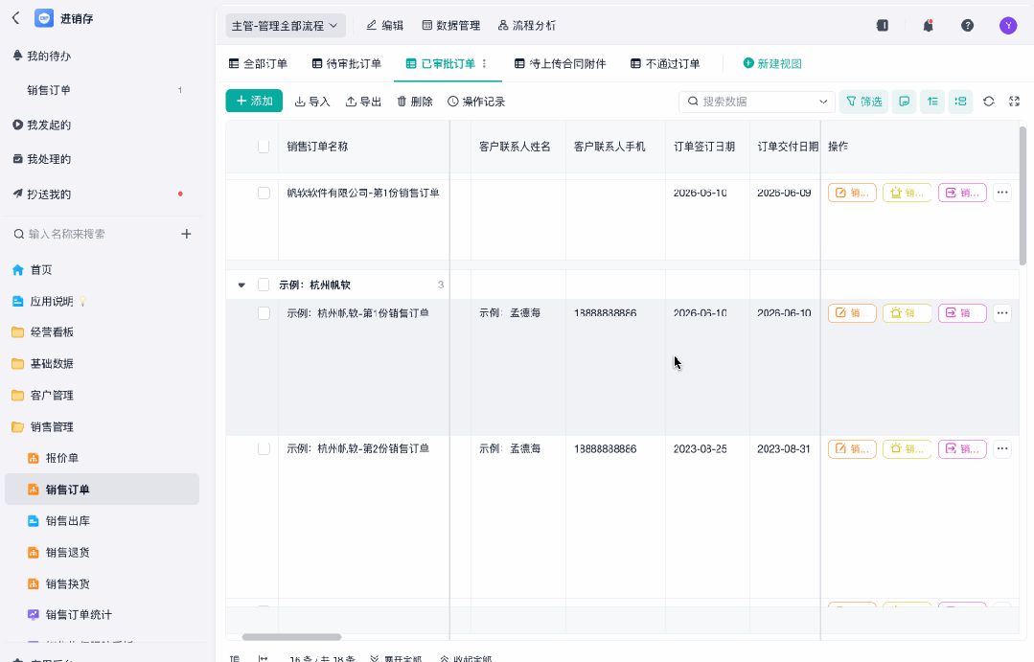Open the notification bell in the top bar
Image resolution: width=1034 pixels, height=662 pixels.
pos(928,26)
